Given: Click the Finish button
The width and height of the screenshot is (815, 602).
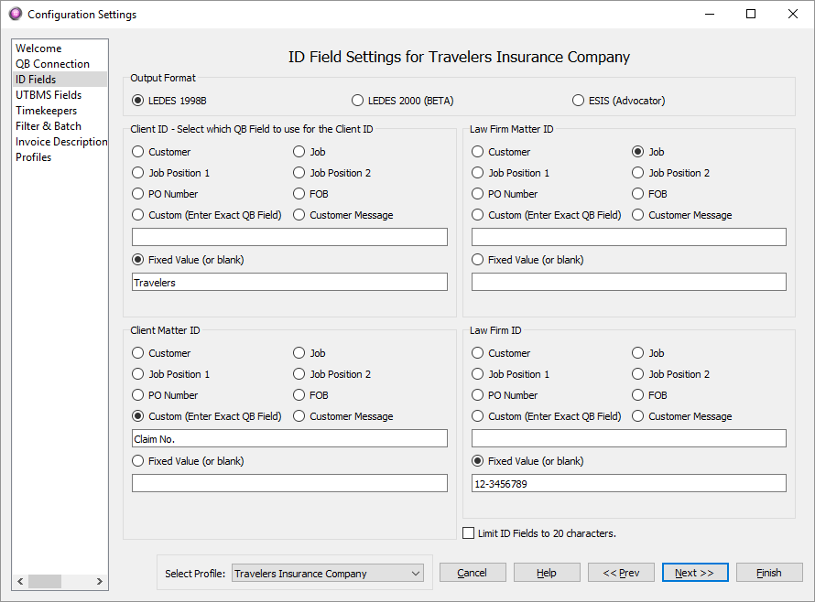Looking at the screenshot, I should click(x=769, y=573).
